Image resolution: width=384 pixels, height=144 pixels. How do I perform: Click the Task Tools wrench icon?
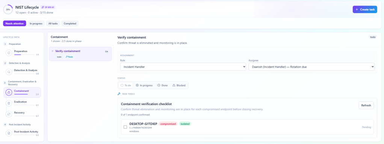[119, 94]
